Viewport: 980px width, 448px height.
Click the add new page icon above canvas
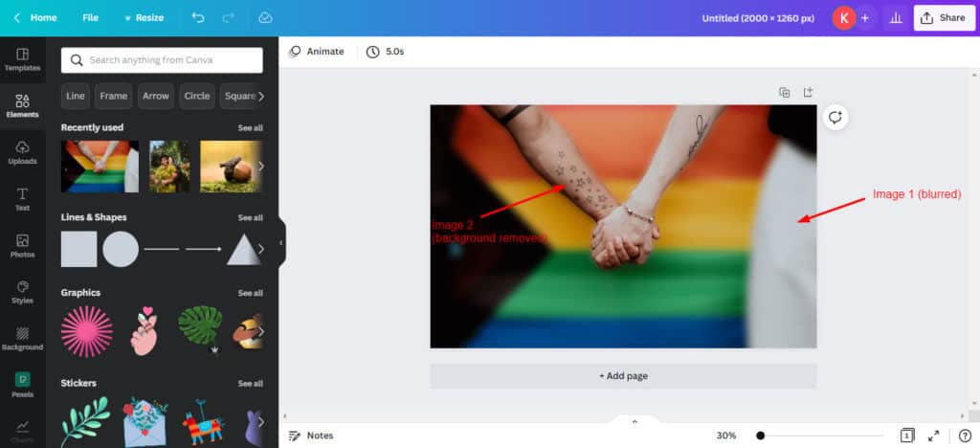point(808,92)
